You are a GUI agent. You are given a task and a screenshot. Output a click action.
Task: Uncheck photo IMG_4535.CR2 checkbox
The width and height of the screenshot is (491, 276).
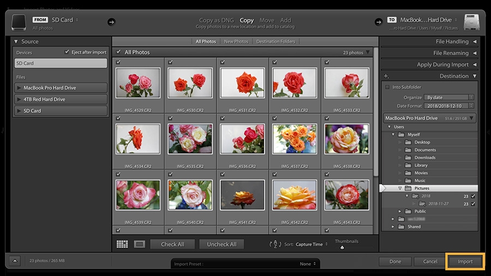tap(170, 118)
